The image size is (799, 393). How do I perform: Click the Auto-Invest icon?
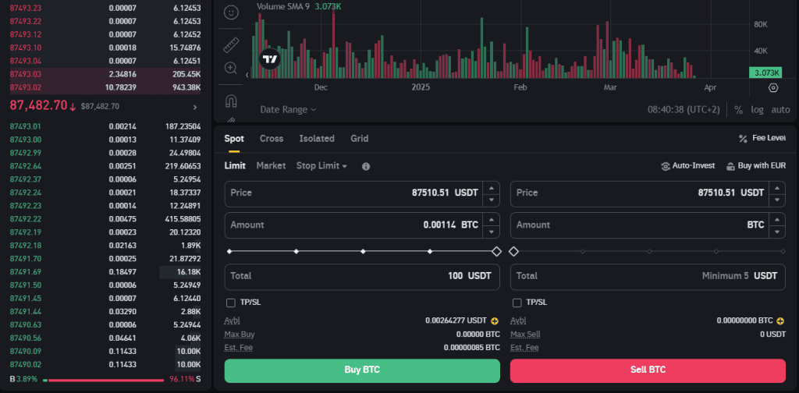click(x=665, y=166)
